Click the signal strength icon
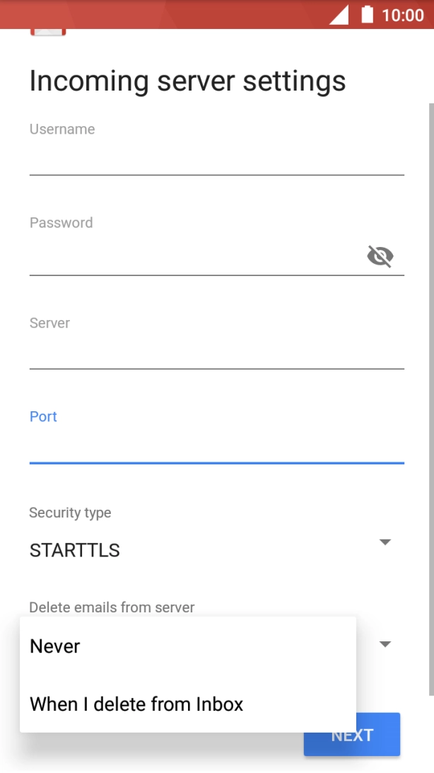 point(339,16)
